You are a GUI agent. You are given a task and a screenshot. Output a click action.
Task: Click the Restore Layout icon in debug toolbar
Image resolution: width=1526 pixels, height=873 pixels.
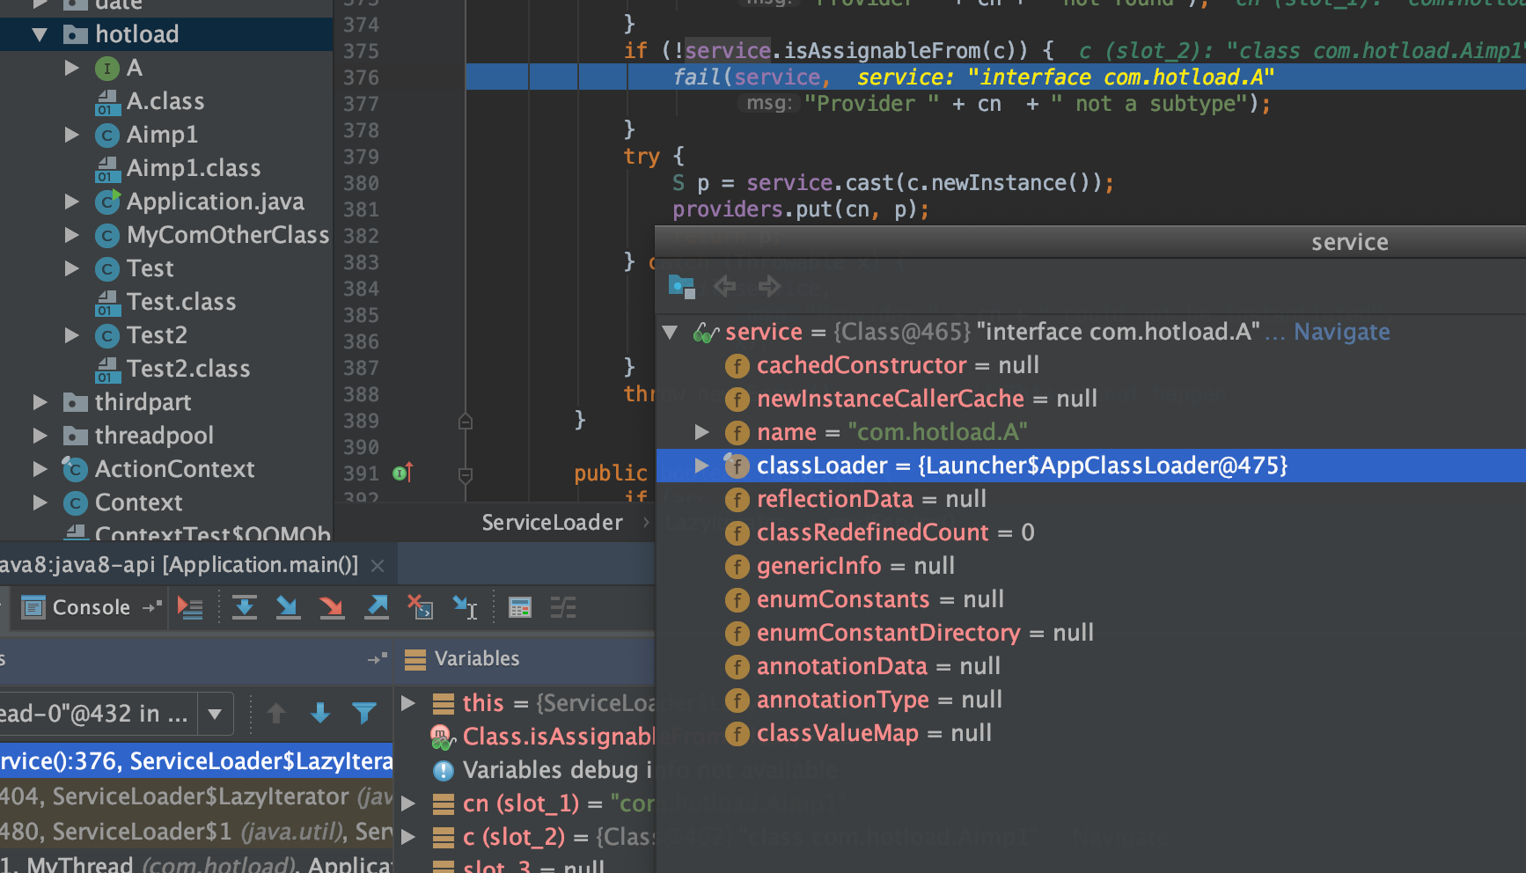coord(562,607)
